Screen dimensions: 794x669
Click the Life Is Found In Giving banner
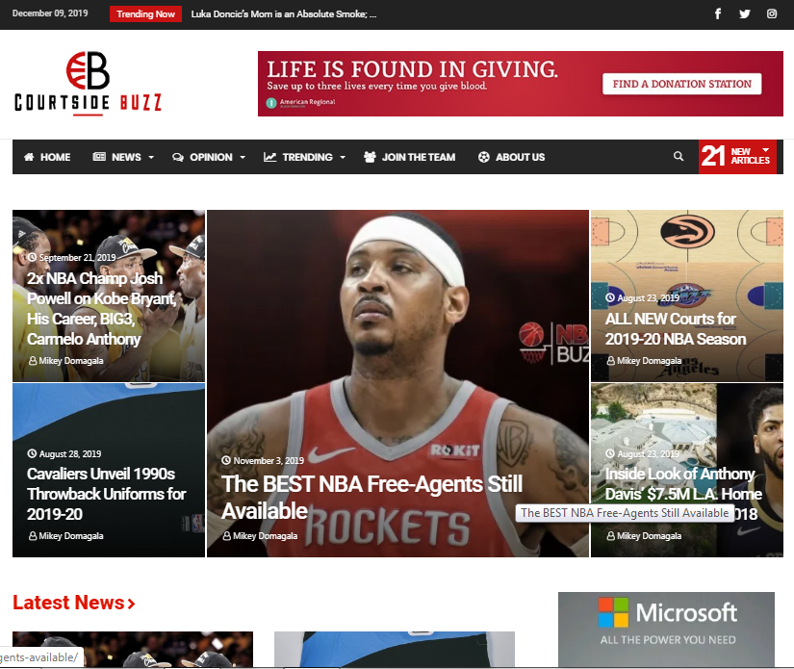(x=520, y=84)
